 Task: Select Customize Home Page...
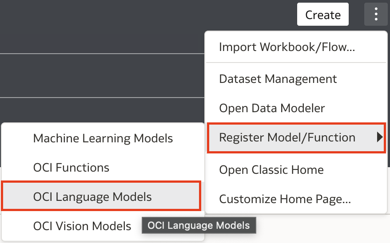(296, 199)
